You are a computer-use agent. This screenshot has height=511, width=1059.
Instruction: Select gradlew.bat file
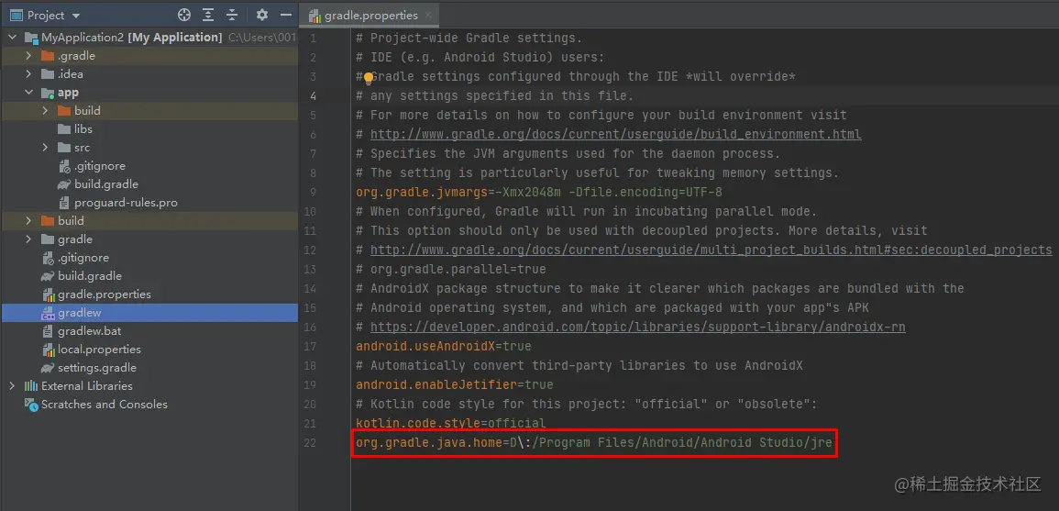[89, 331]
